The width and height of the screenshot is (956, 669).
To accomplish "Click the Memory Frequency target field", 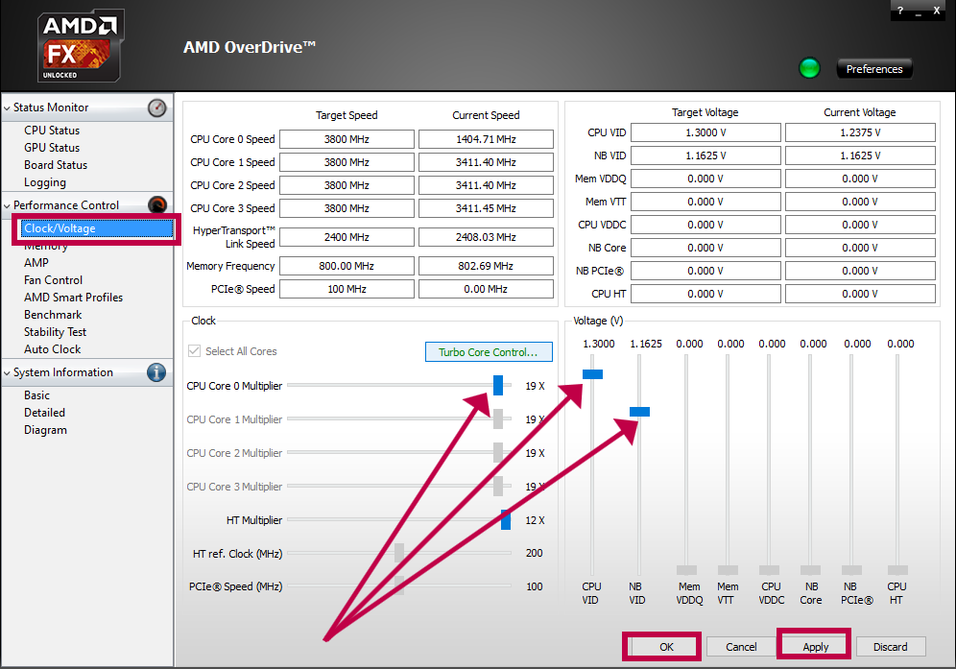I will click(347, 266).
